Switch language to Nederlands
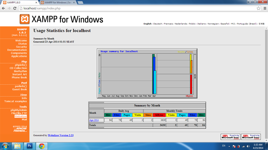268x150 pixels. (181, 24)
